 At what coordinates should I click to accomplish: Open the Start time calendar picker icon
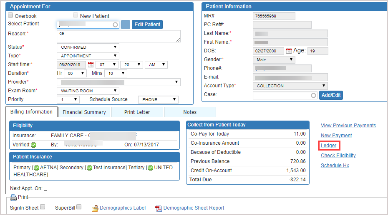(91, 65)
